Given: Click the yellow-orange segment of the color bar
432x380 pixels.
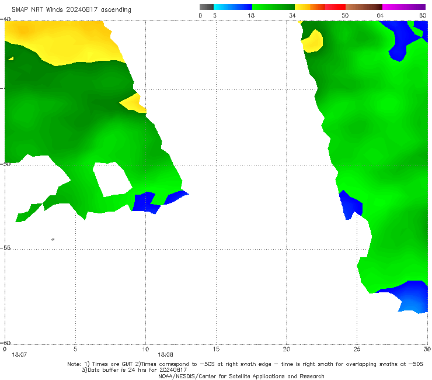Looking at the screenshot, I should [x=310, y=7].
